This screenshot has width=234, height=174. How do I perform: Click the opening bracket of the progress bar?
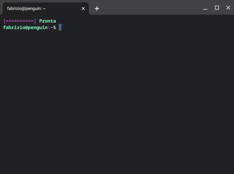click(x=4, y=21)
